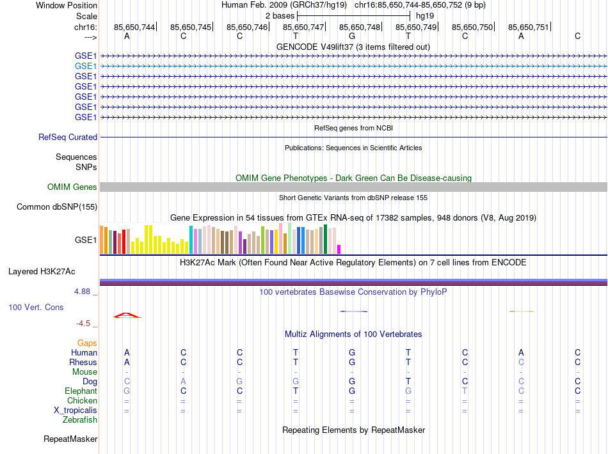
Task: Open the 100 Vert. Cons track label
Action: pyautogui.click(x=36, y=308)
